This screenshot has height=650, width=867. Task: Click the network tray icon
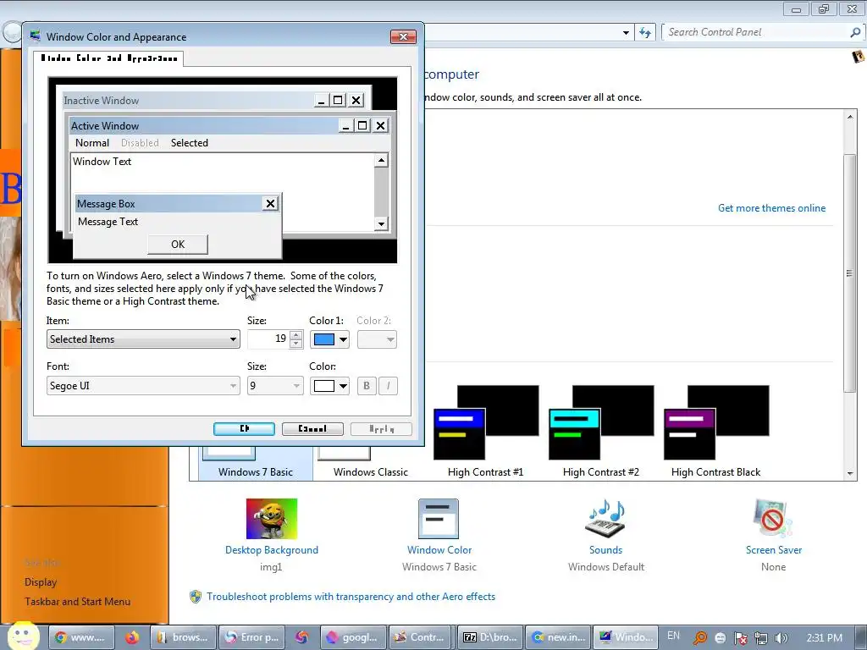(x=761, y=638)
